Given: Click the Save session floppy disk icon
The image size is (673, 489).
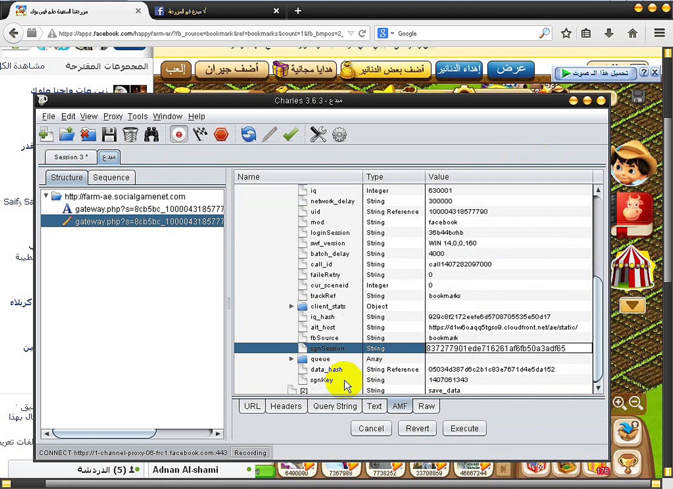Looking at the screenshot, I should 109,134.
